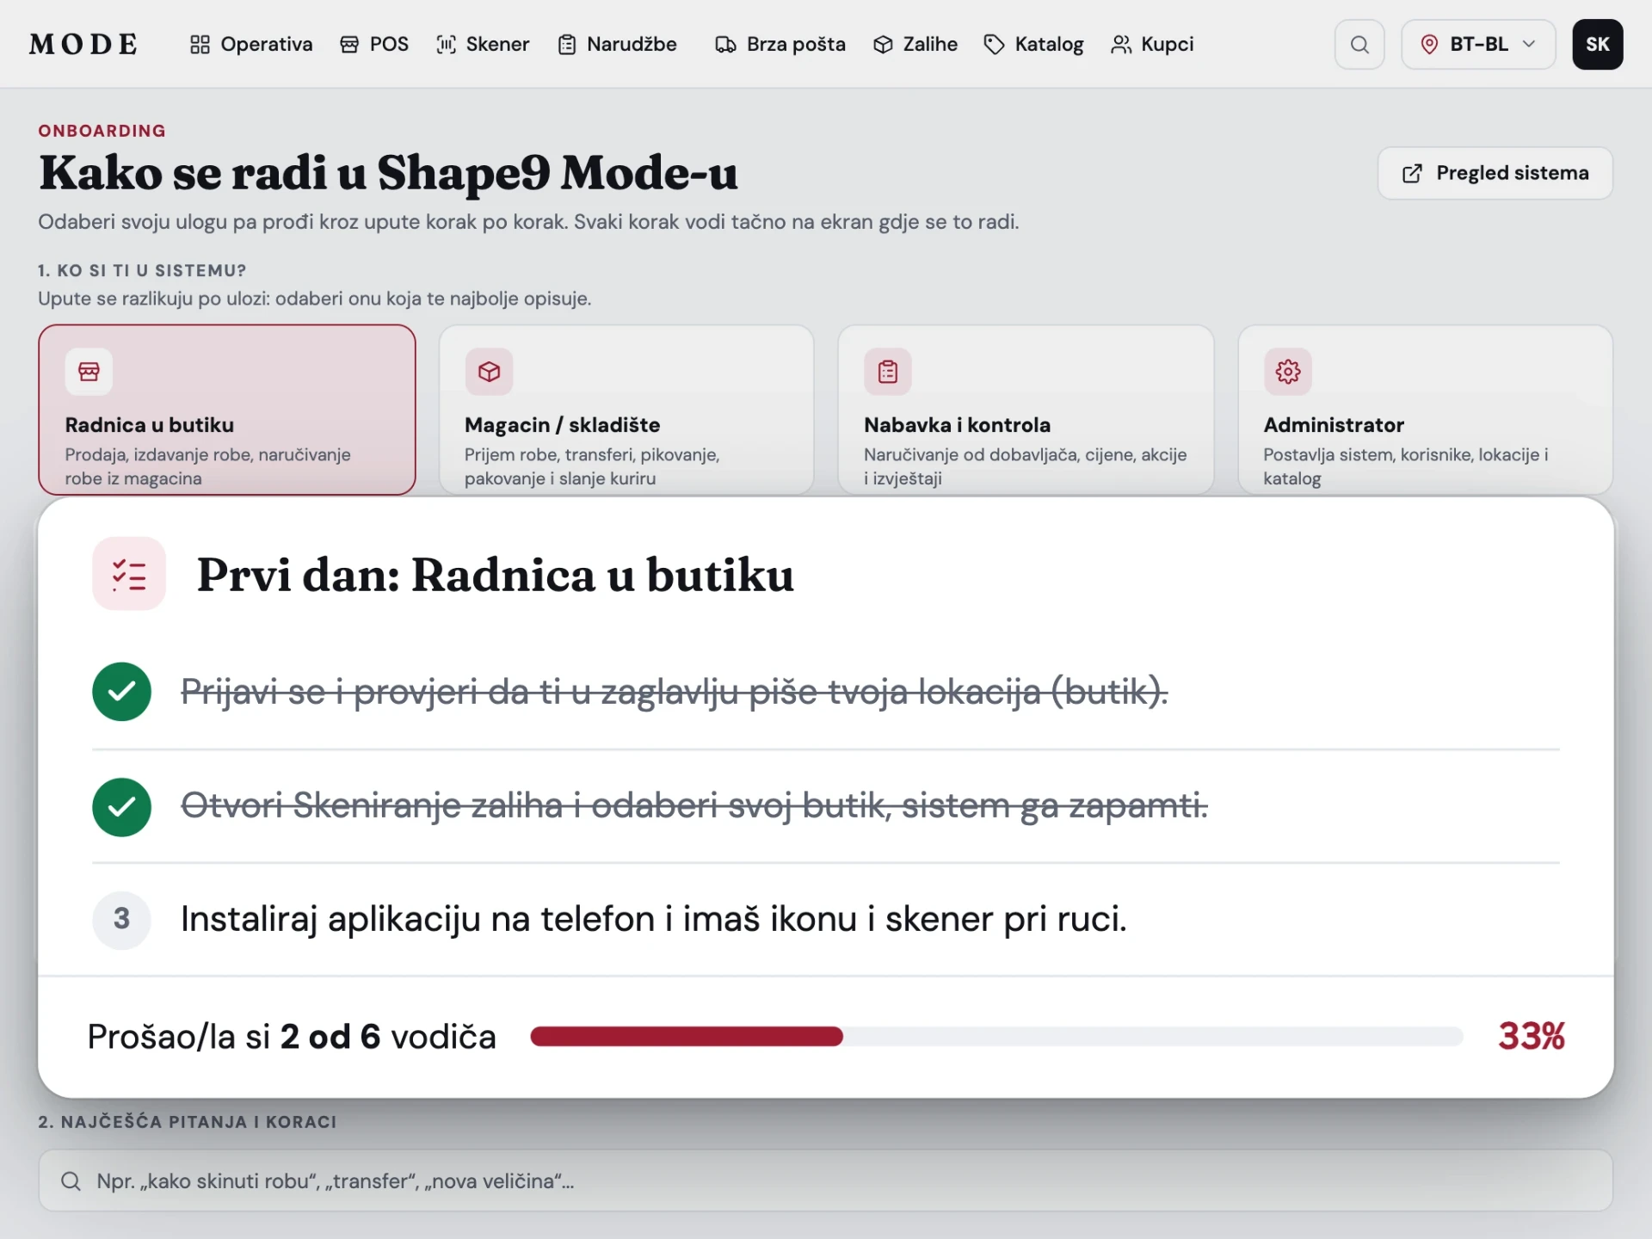Click the 33% progress value
The height and width of the screenshot is (1239, 1652).
tap(1531, 1037)
